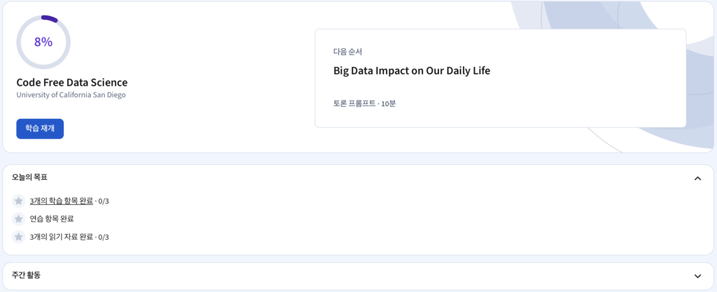Click the 0/3 counter for 읽기 자료 goal
The width and height of the screenshot is (717, 292).
104,237
